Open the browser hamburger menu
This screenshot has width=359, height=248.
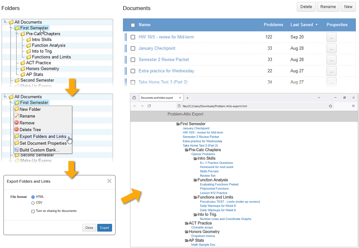(x=353, y=106)
